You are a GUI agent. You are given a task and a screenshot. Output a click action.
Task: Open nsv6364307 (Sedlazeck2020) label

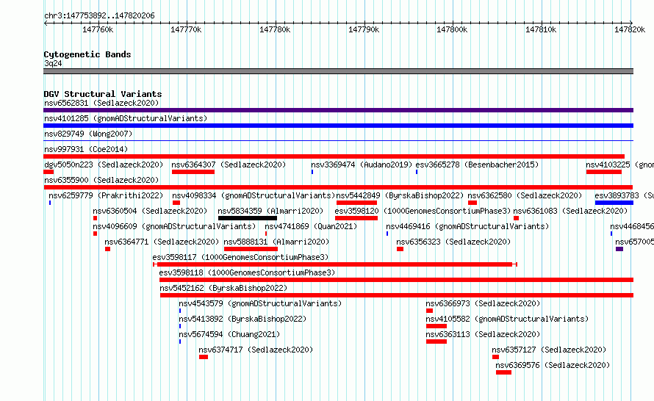click(229, 165)
